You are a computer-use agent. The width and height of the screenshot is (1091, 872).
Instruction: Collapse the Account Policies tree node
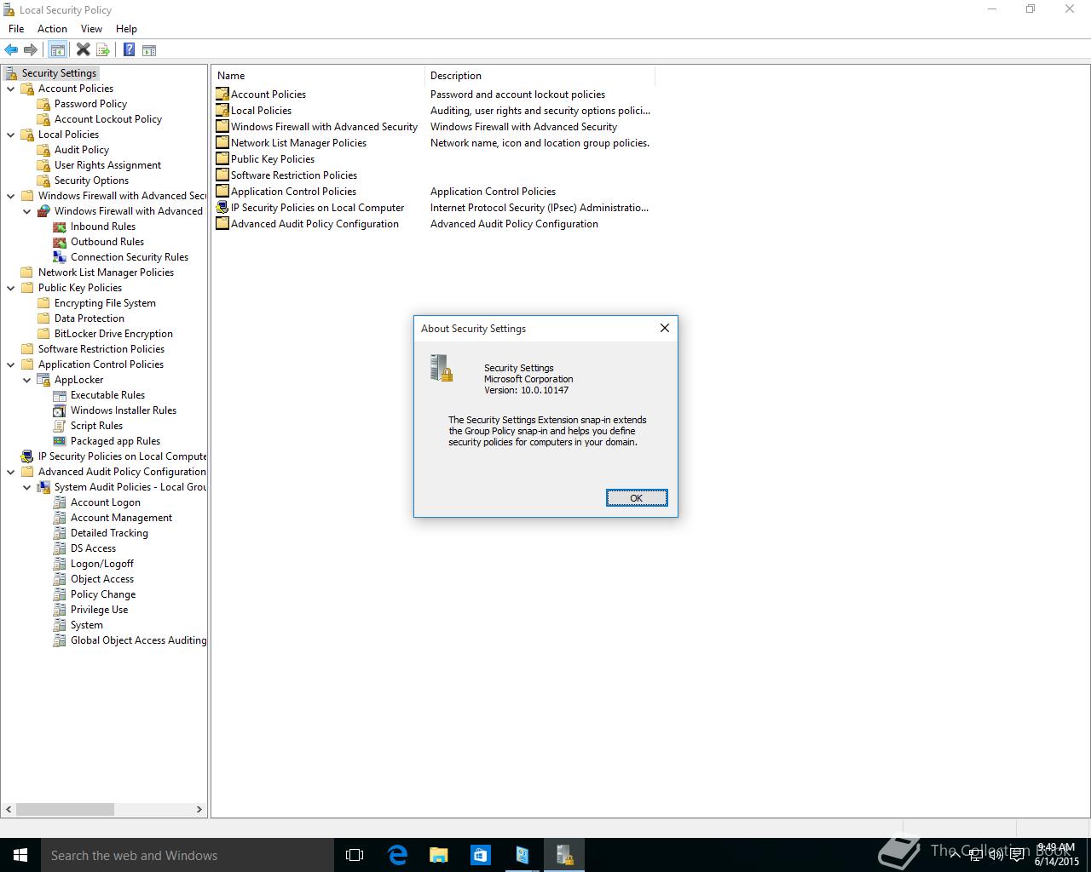coord(11,89)
